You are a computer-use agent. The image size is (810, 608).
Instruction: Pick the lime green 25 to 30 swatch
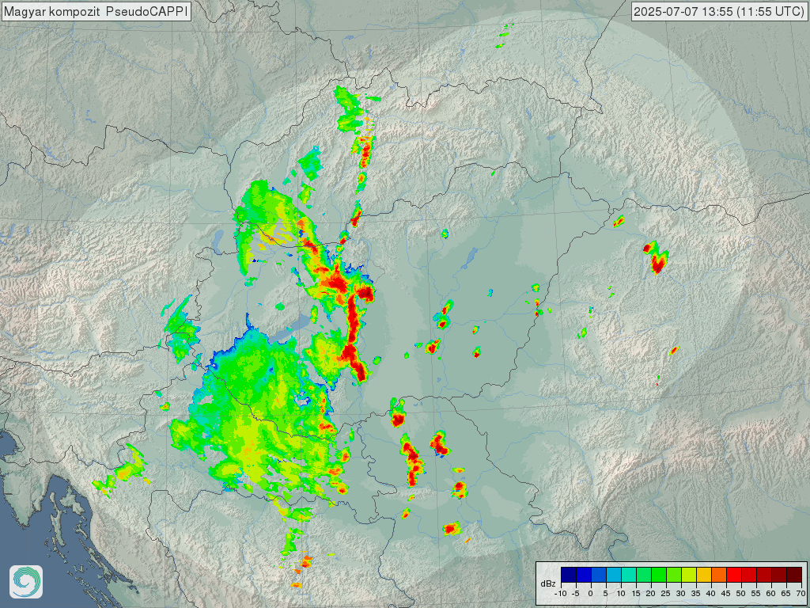tap(674, 575)
